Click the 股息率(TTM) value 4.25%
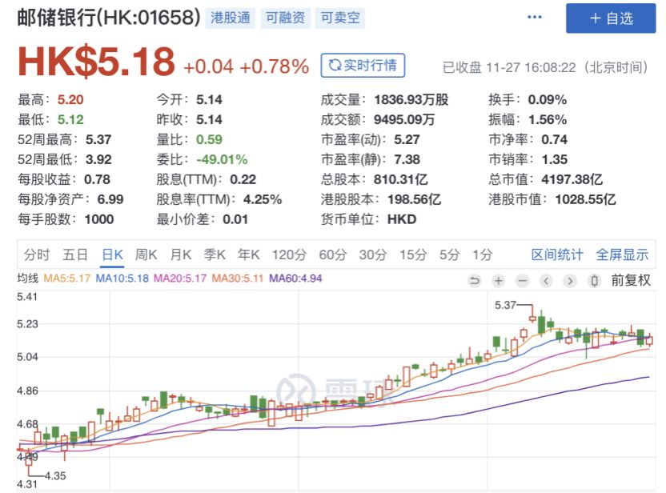The image size is (666, 493). [x=263, y=199]
